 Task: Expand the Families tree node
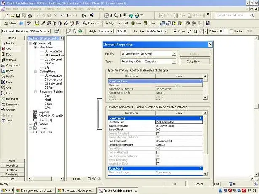coord(30,124)
